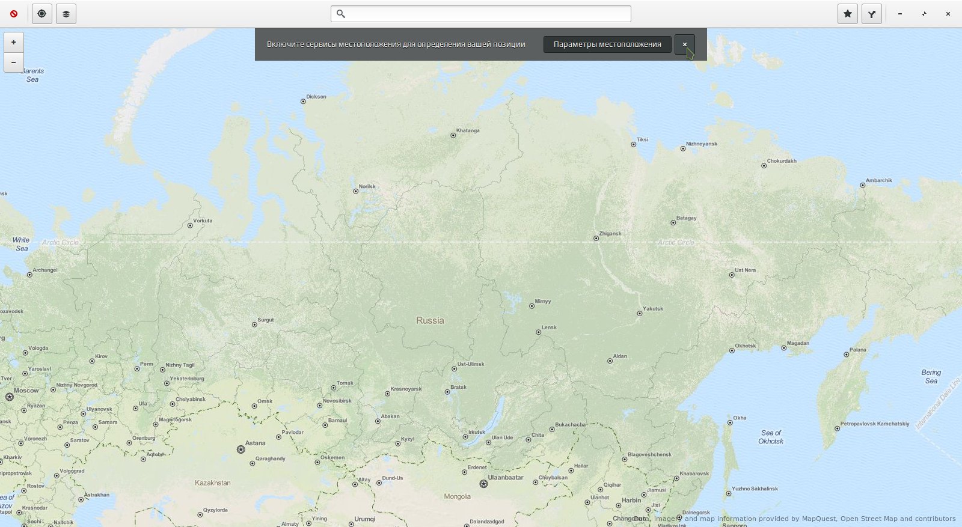Click the Surgut city label
Viewport: 962px width, 527px height.
[x=265, y=320]
